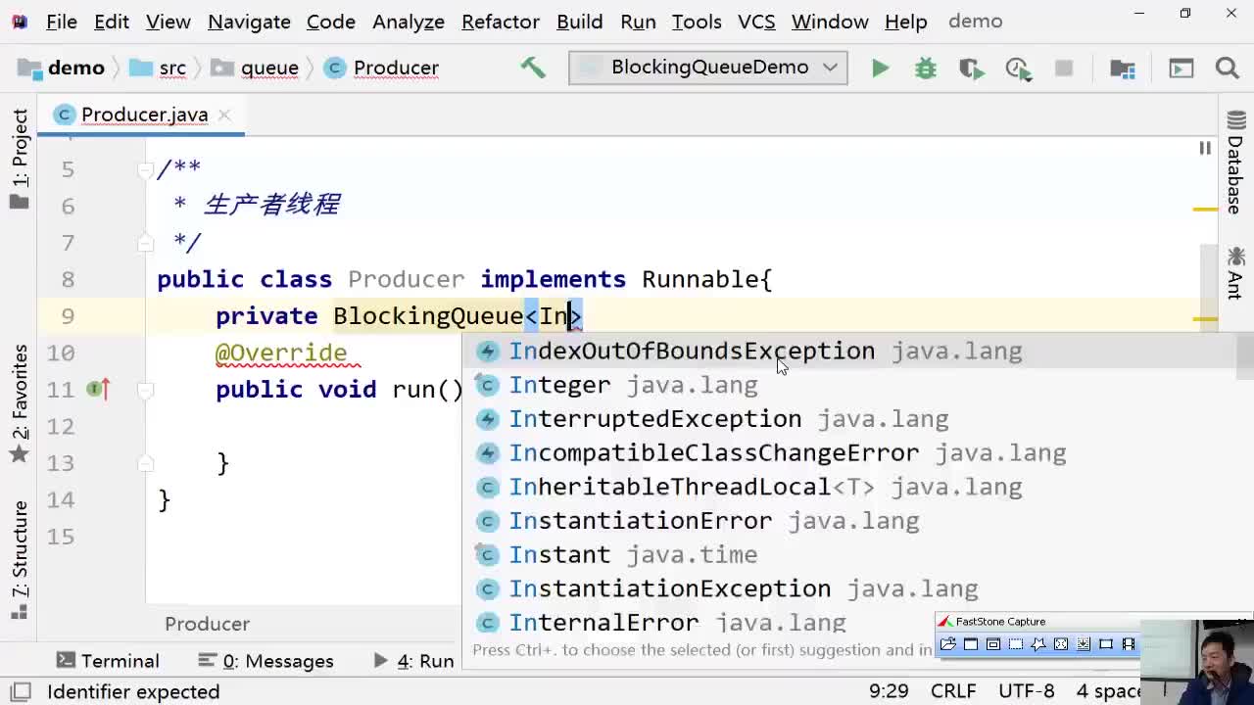
Task: Start debugging with the bug icon
Action: tap(925, 68)
